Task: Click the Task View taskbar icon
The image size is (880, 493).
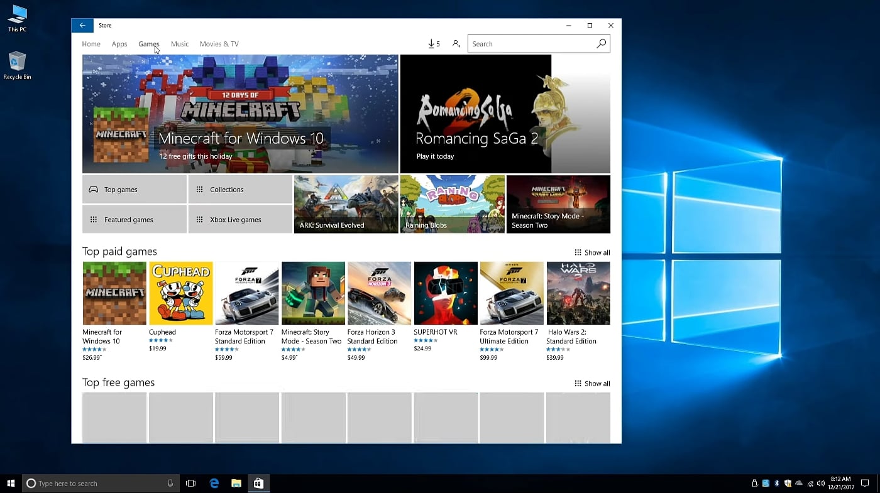Action: point(191,484)
